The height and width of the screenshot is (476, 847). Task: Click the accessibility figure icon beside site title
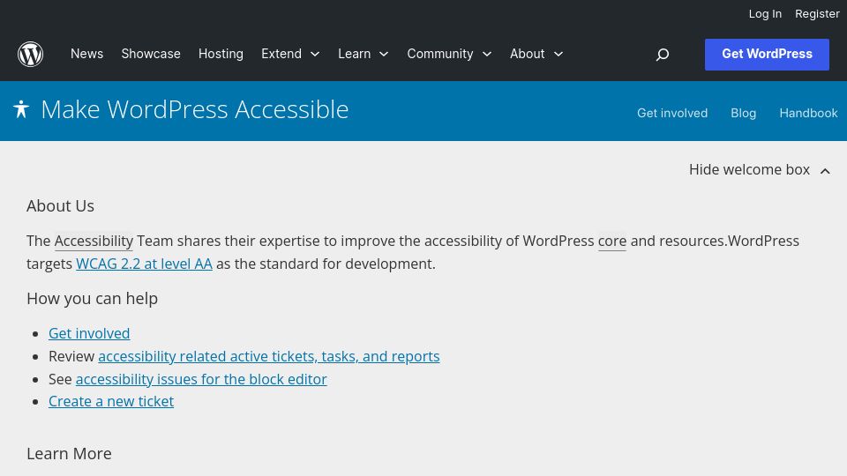[x=21, y=109]
